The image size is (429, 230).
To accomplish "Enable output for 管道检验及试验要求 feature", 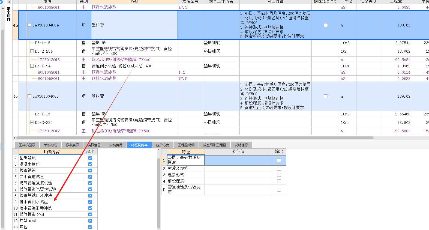I will coord(279,190).
